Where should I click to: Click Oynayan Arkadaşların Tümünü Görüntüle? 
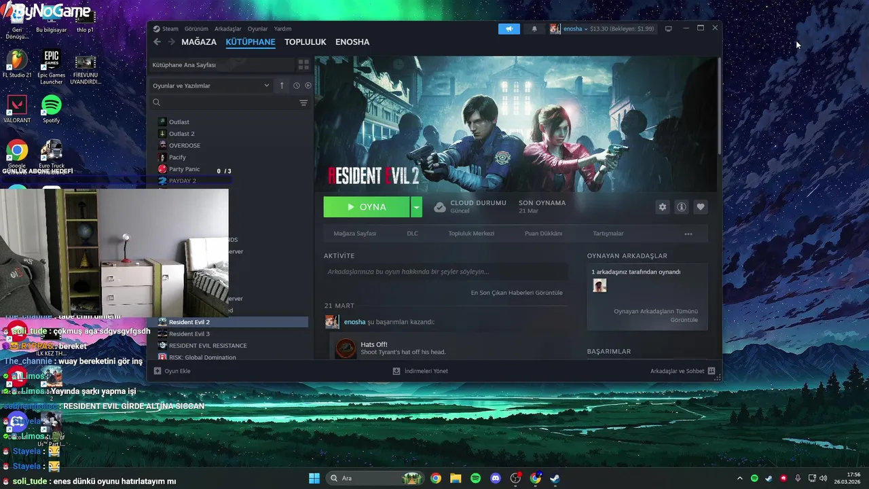click(x=656, y=315)
